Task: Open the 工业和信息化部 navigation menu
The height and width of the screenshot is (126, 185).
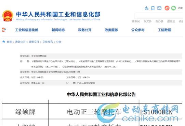Action: click(x=27, y=30)
